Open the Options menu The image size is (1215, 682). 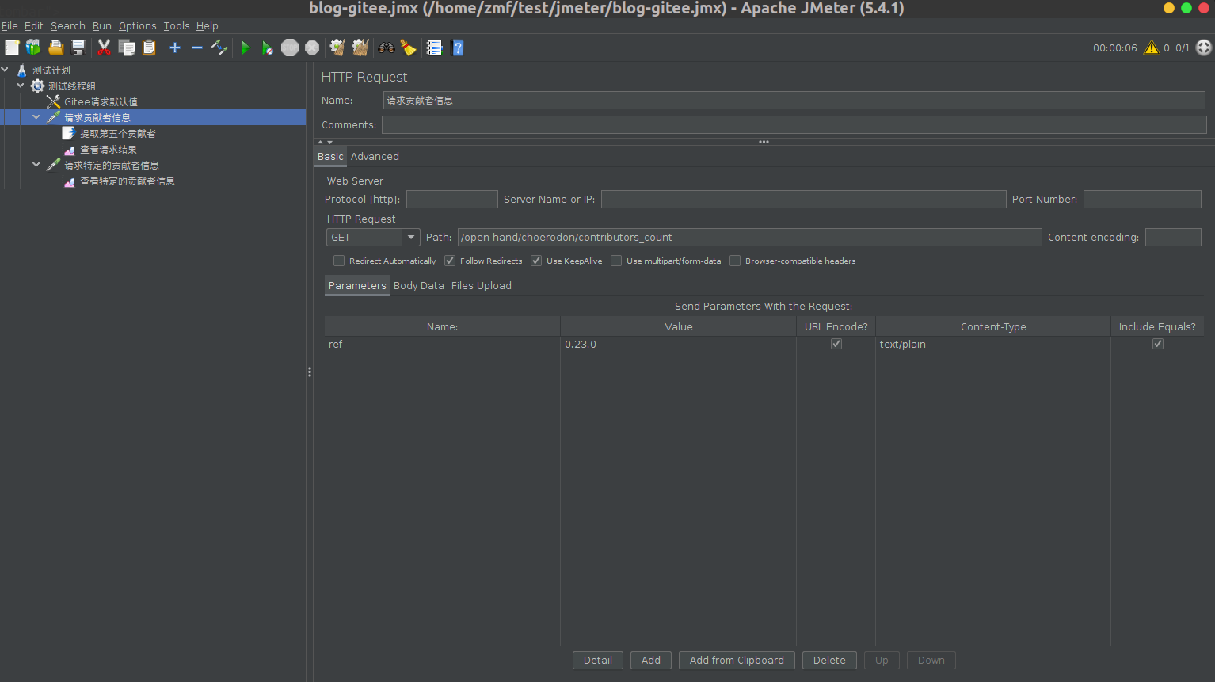coord(138,25)
